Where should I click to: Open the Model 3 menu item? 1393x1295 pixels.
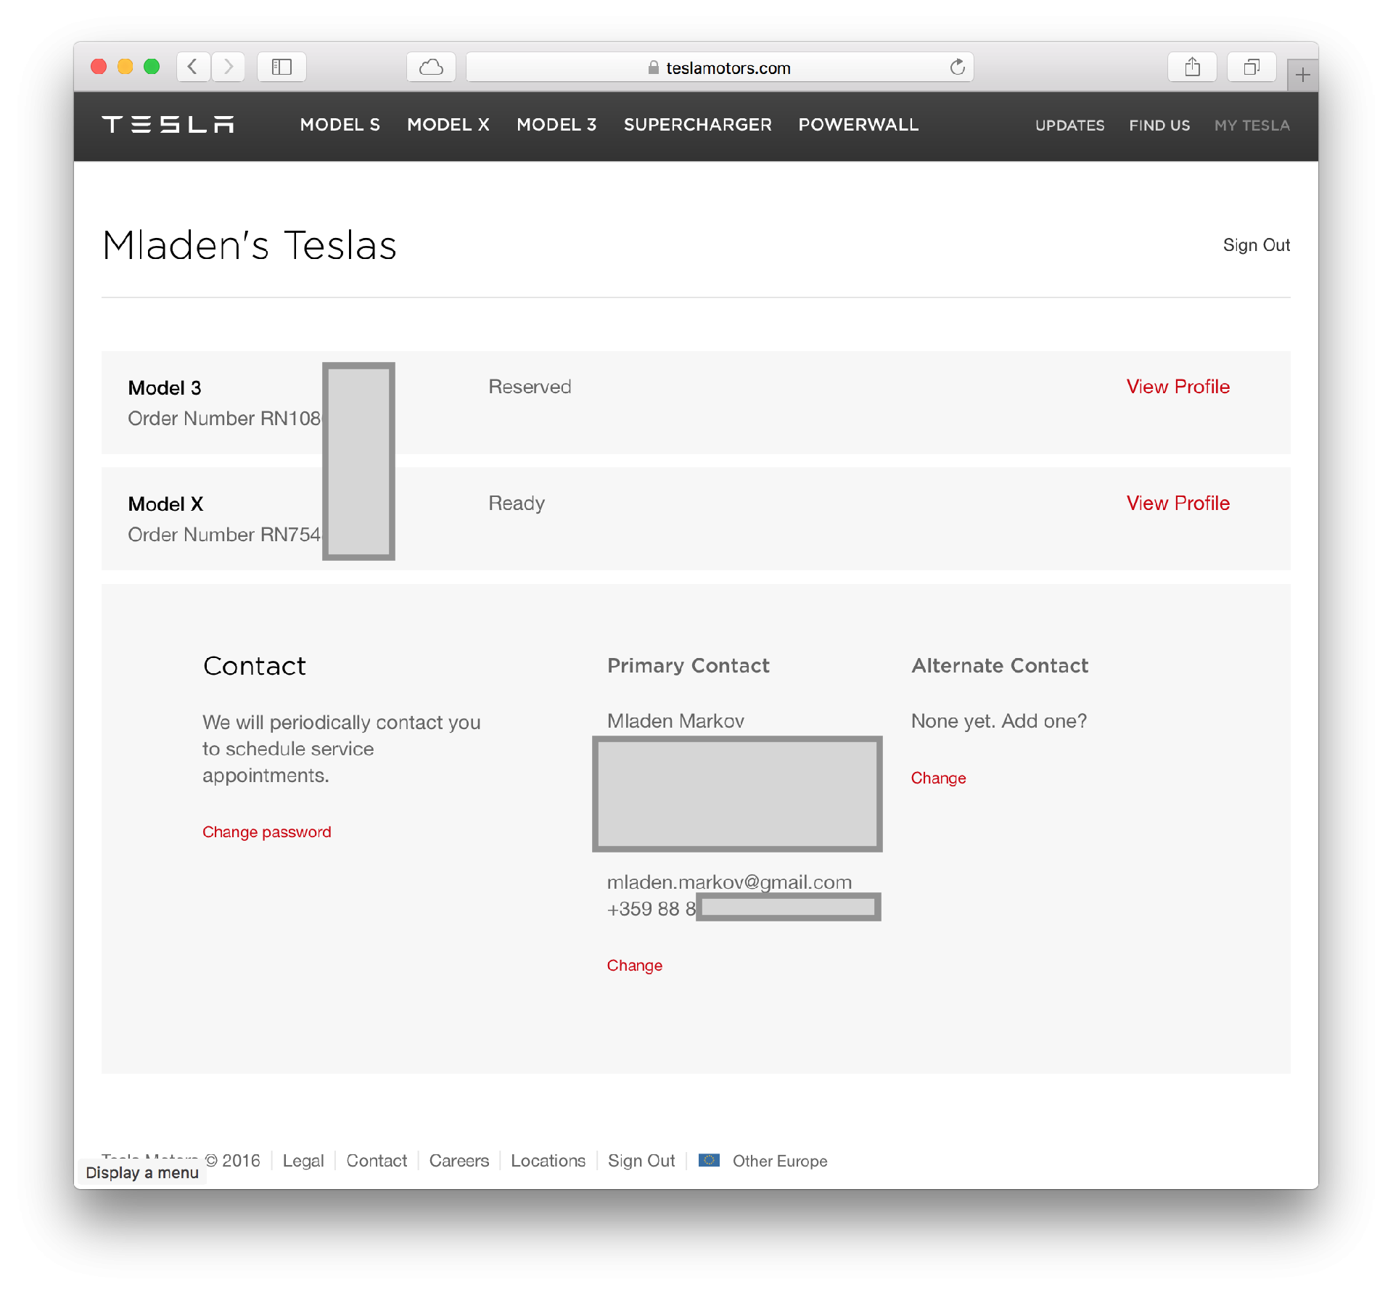[556, 125]
